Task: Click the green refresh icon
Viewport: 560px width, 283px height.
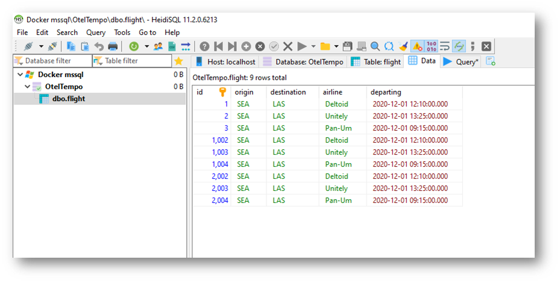Action: (x=134, y=46)
